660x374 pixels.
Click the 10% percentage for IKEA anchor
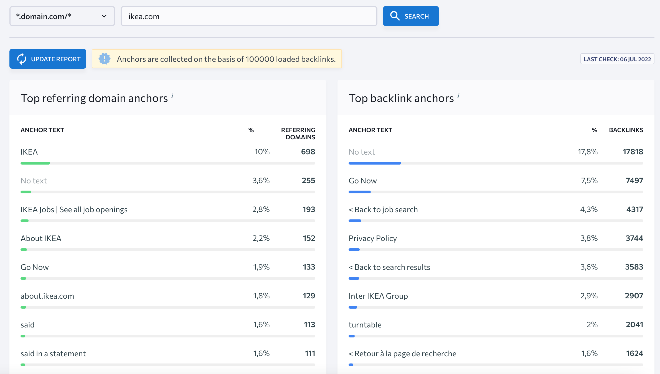tap(262, 152)
